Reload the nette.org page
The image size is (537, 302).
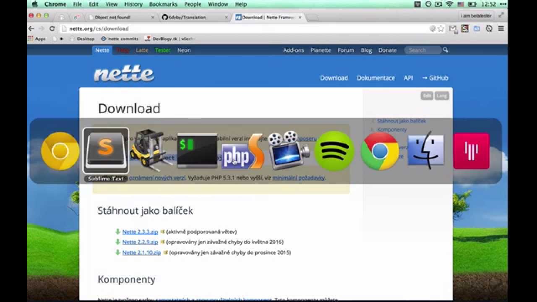point(52,29)
